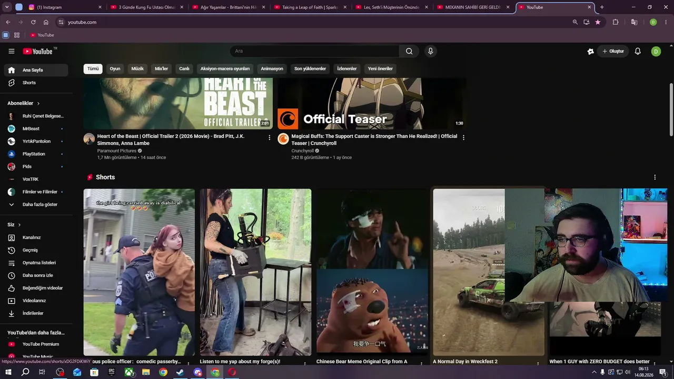This screenshot has height=379, width=674.
Task: Open the YouTube bookmark in bookmarks bar
Action: [x=42, y=35]
